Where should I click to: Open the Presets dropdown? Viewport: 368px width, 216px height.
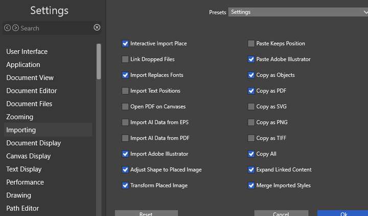(297, 12)
